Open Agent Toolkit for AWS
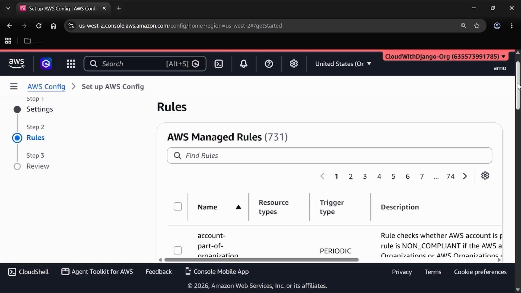Image resolution: width=521 pixels, height=293 pixels. pyautogui.click(x=97, y=272)
